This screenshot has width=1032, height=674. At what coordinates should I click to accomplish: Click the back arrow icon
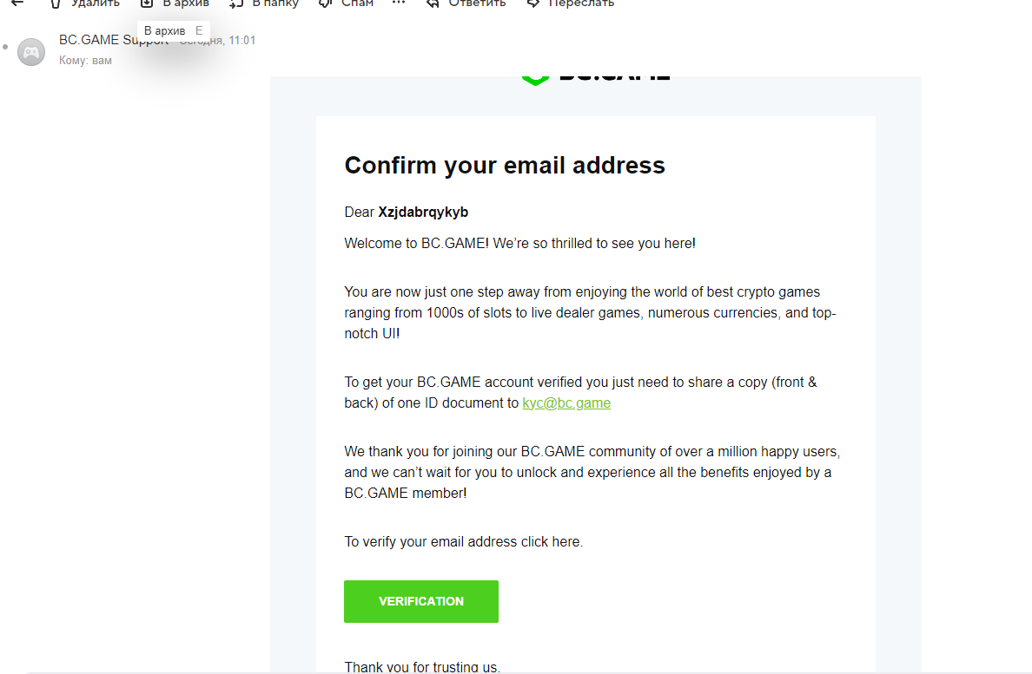(17, 3)
